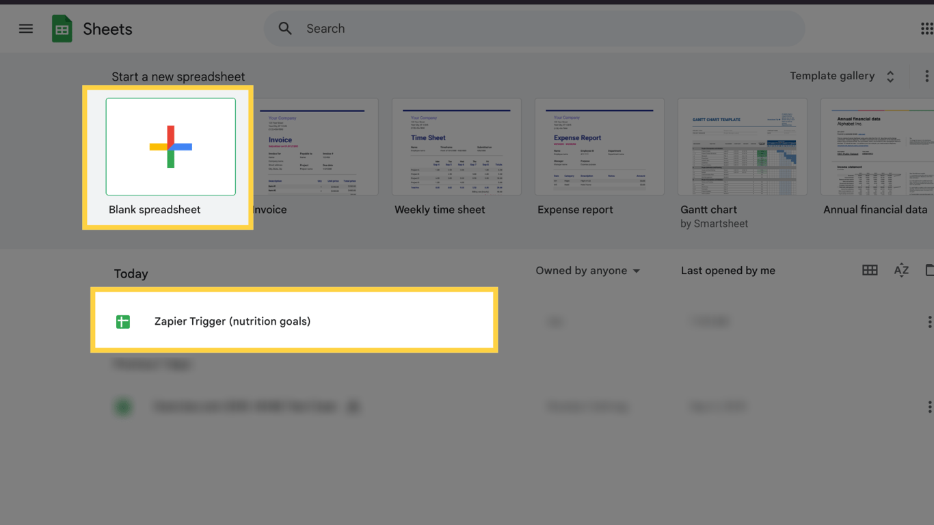The image size is (934, 525).
Task: Create a Blank spreadsheet
Action: (170, 146)
